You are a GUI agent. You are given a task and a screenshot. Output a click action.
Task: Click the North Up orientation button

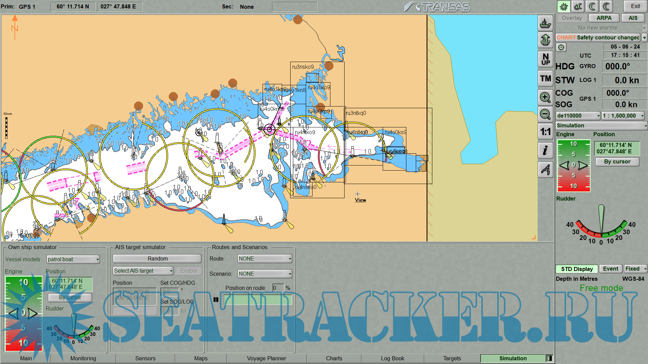tap(545, 59)
